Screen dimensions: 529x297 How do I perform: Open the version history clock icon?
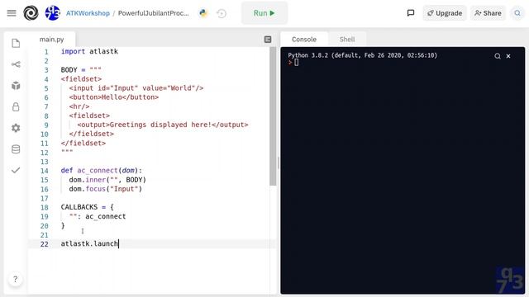point(222,13)
